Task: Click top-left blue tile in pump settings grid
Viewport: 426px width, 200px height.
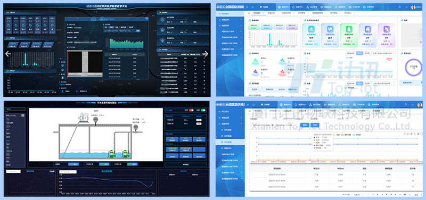Action: [172, 139]
